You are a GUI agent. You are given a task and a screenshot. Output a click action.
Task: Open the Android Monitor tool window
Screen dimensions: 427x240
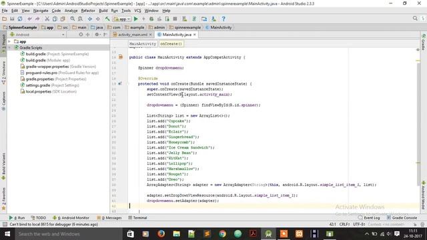[x=71, y=218]
